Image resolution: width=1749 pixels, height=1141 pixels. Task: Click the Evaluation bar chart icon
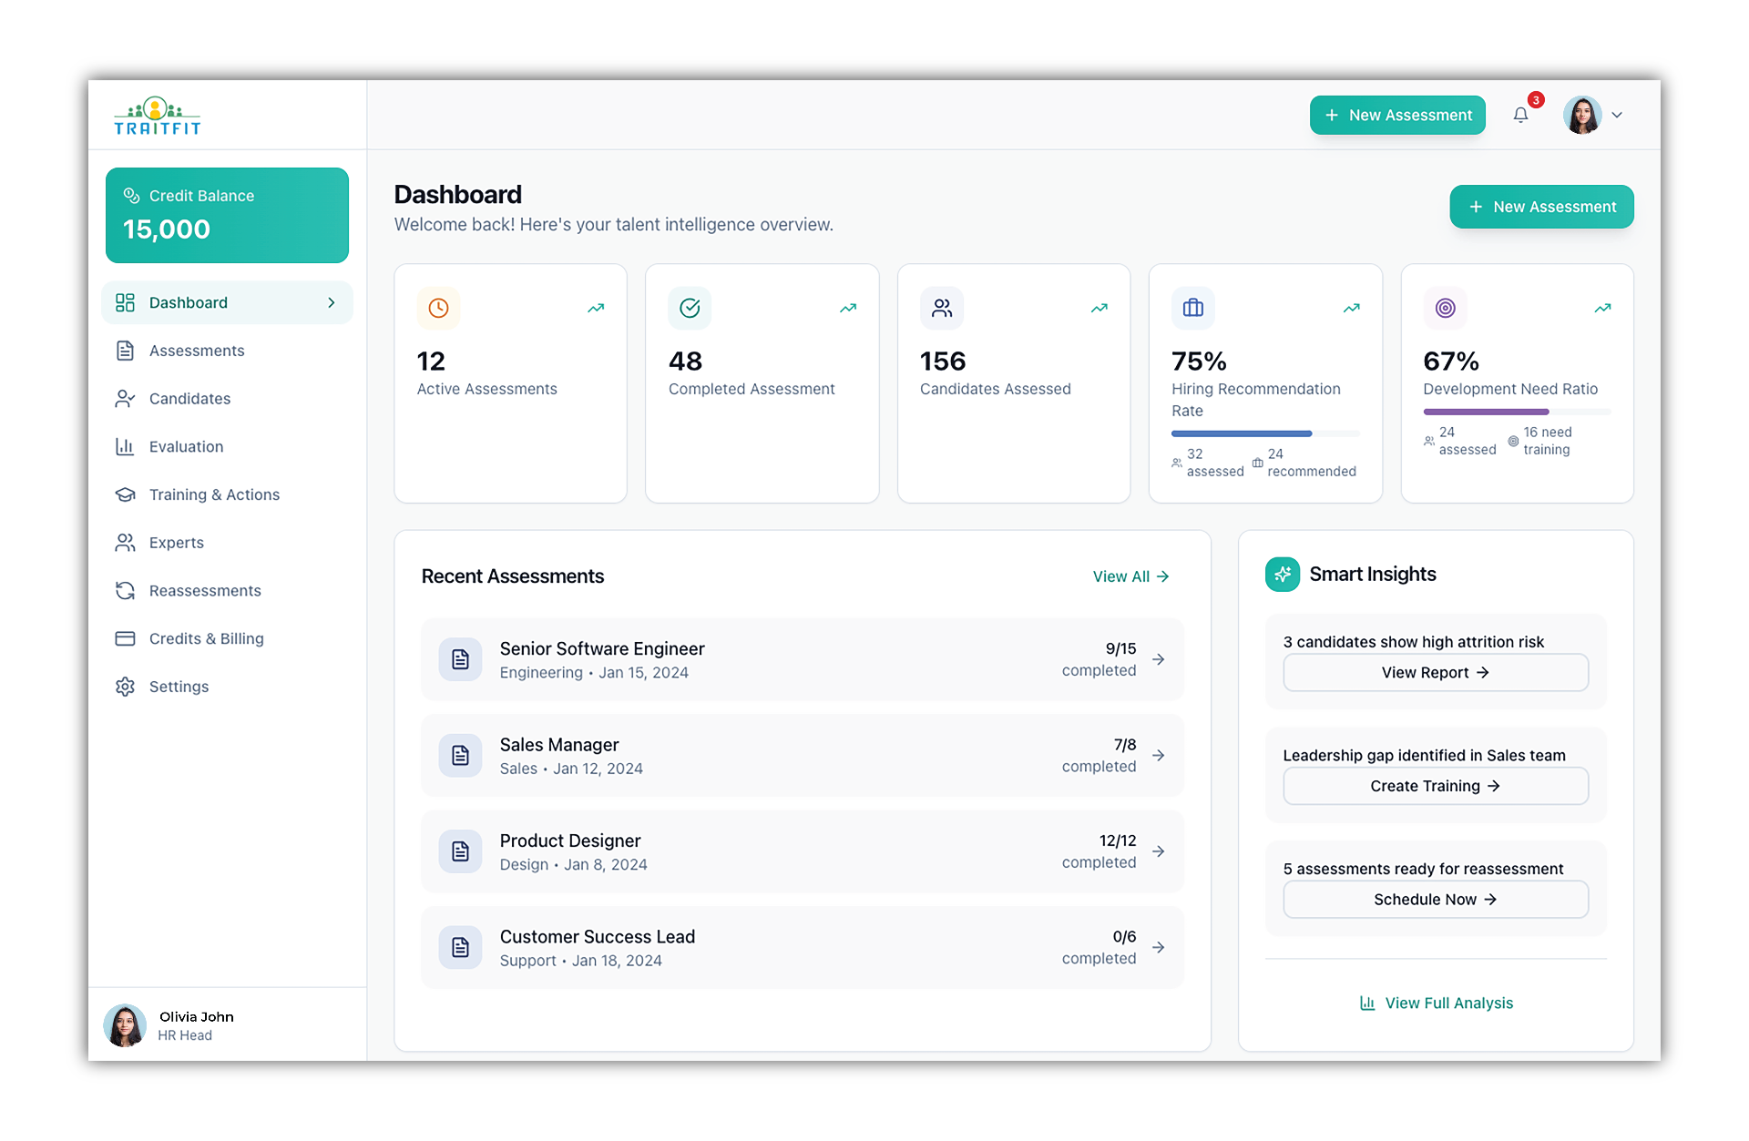click(x=126, y=446)
